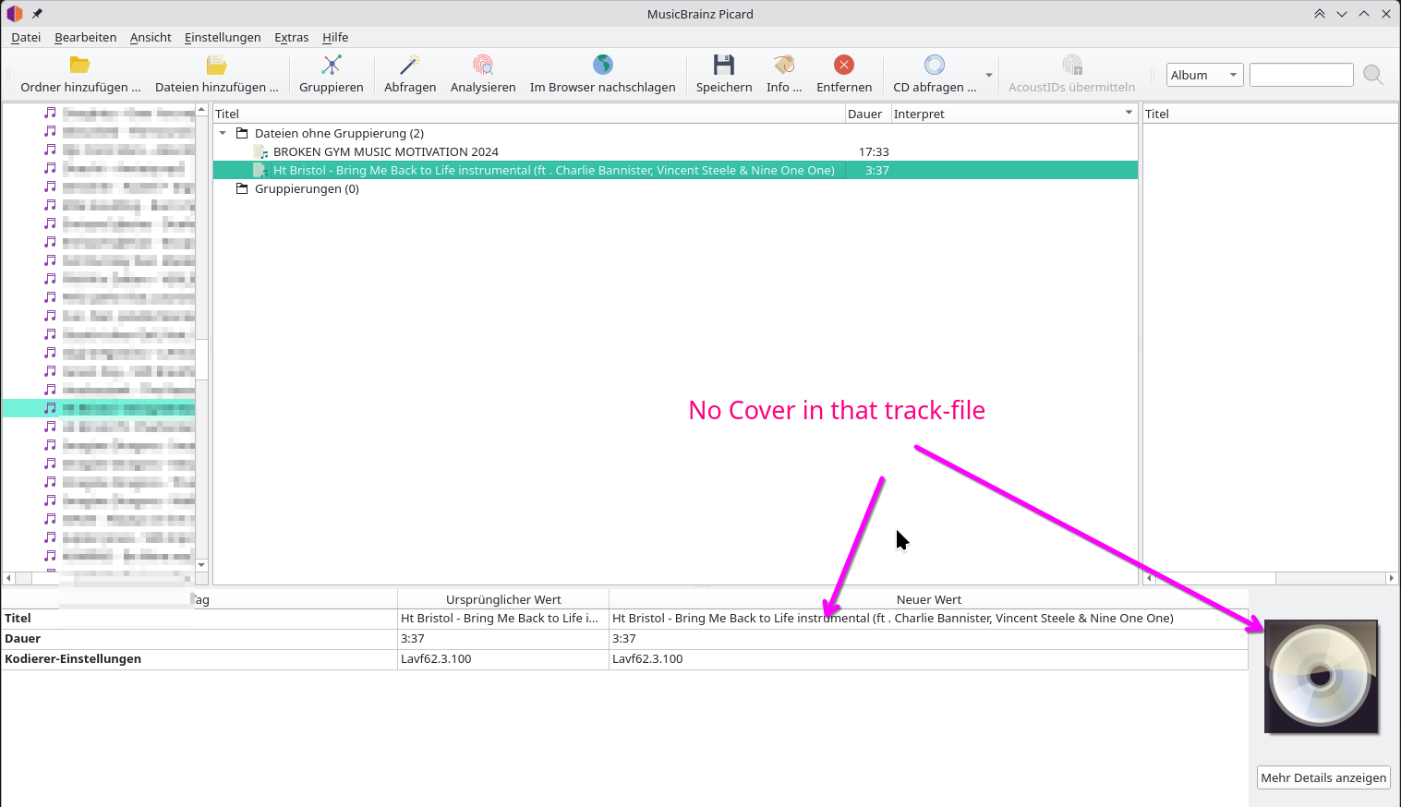1401x807 pixels.
Task: Click in the toolbar search input field
Action: click(1300, 76)
